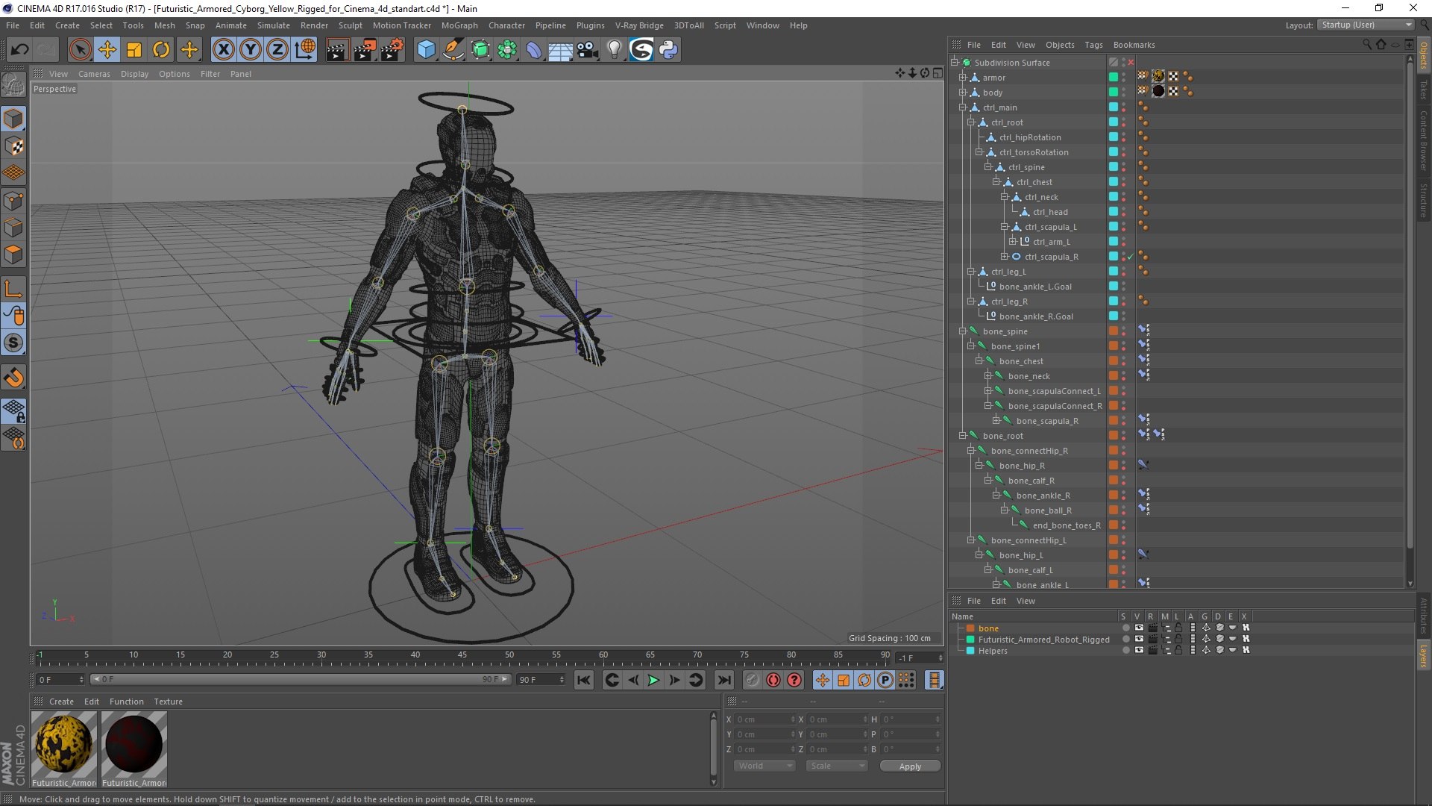This screenshot has width=1432, height=806.
Task: Toggle visibility of bone layer
Action: pyautogui.click(x=1139, y=628)
